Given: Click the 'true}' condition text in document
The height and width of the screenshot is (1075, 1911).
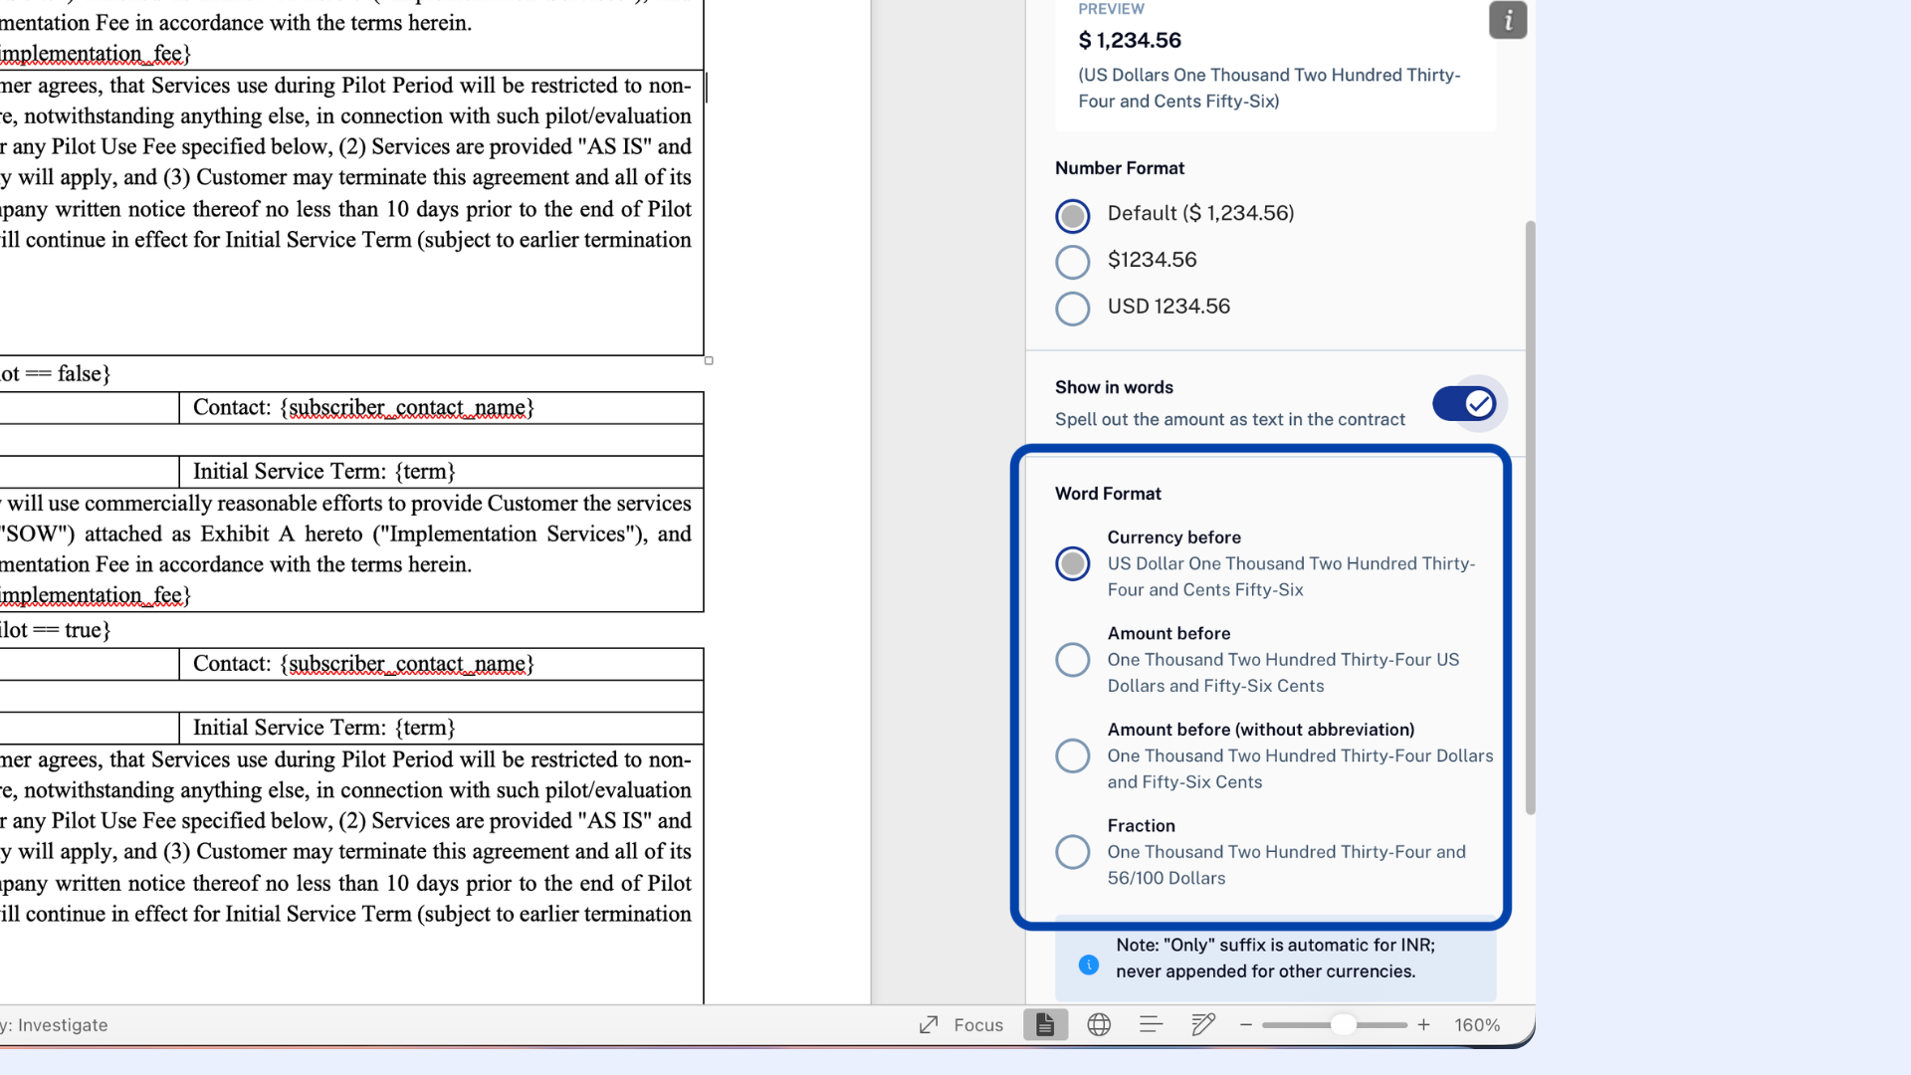Looking at the screenshot, I should (88, 630).
